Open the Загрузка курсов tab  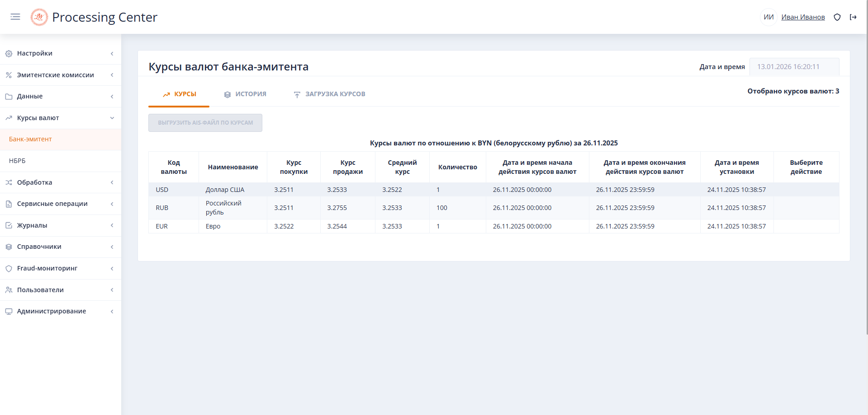[x=329, y=94]
